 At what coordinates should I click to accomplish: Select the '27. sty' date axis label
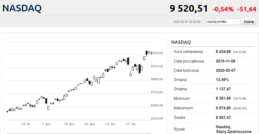pos(131,124)
